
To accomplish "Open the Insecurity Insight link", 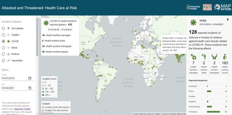I will [22, 109].
